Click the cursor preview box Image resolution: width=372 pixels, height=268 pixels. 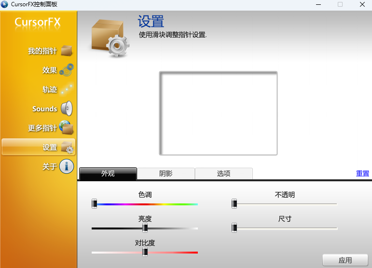(x=218, y=113)
